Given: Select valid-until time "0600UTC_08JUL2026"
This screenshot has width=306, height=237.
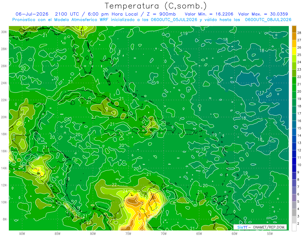Looking at the screenshot, I should [268, 20].
